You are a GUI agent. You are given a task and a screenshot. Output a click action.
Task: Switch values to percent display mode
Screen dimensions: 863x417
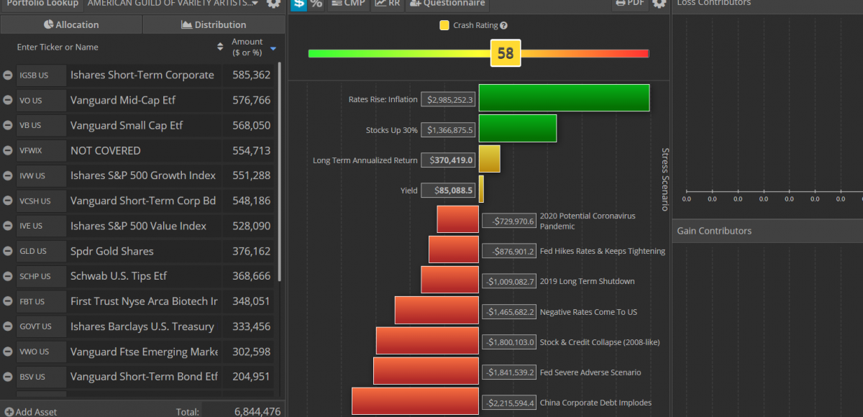tap(316, 4)
